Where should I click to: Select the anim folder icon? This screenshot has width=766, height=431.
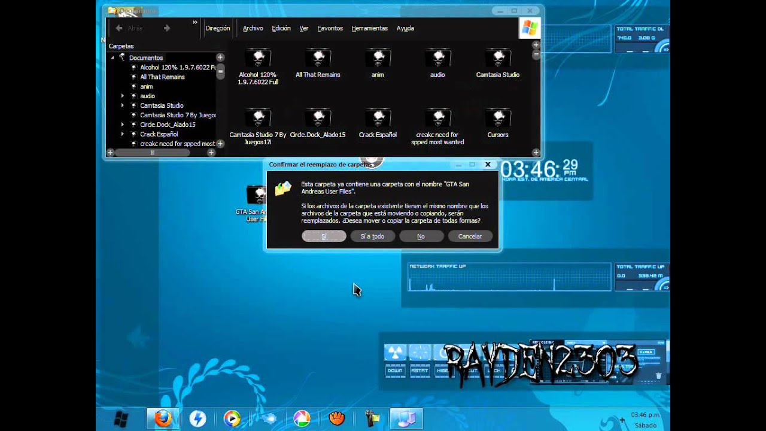pos(378,63)
